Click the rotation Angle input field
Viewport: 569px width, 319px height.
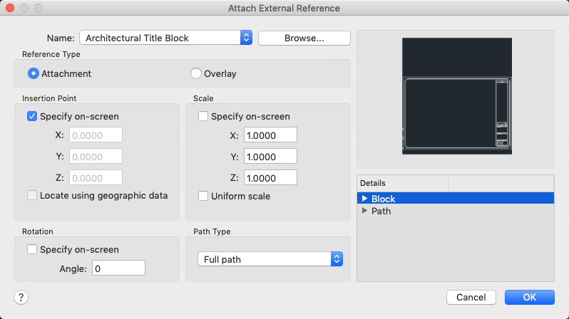click(118, 268)
